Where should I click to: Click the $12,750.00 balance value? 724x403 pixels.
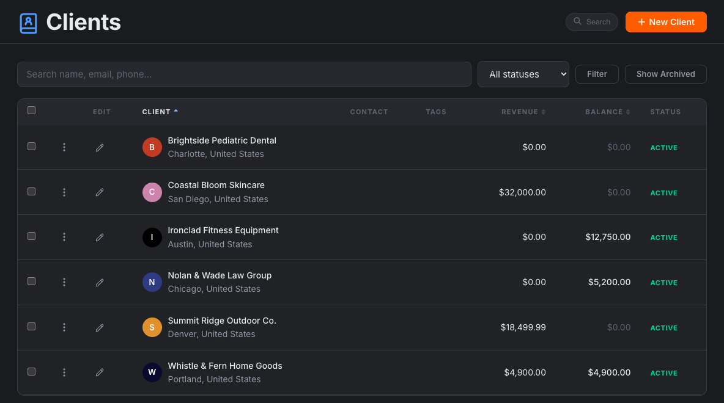click(608, 237)
